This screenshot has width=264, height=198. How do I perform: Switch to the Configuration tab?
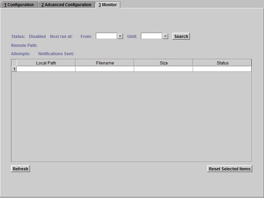pyautogui.click(x=19, y=5)
